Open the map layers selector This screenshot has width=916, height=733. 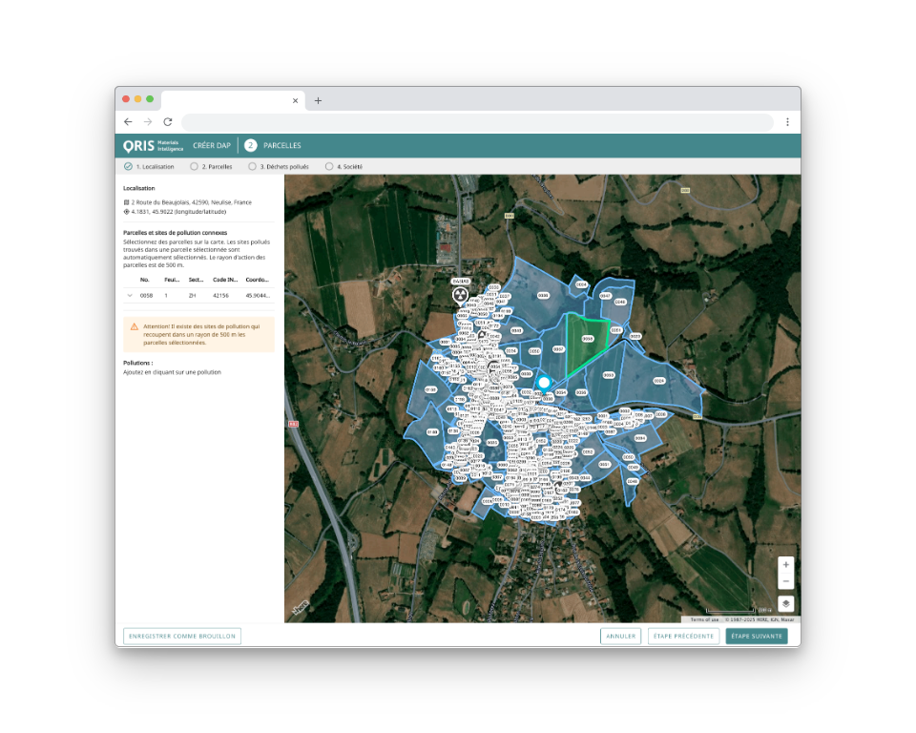coord(785,603)
